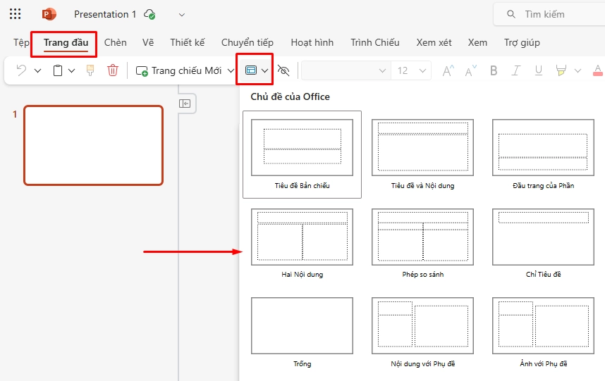Click the cloud saved status icon
The image size is (605, 381).
point(149,14)
